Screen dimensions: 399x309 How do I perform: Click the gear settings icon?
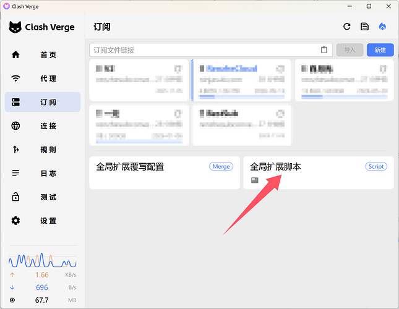pyautogui.click(x=15, y=221)
